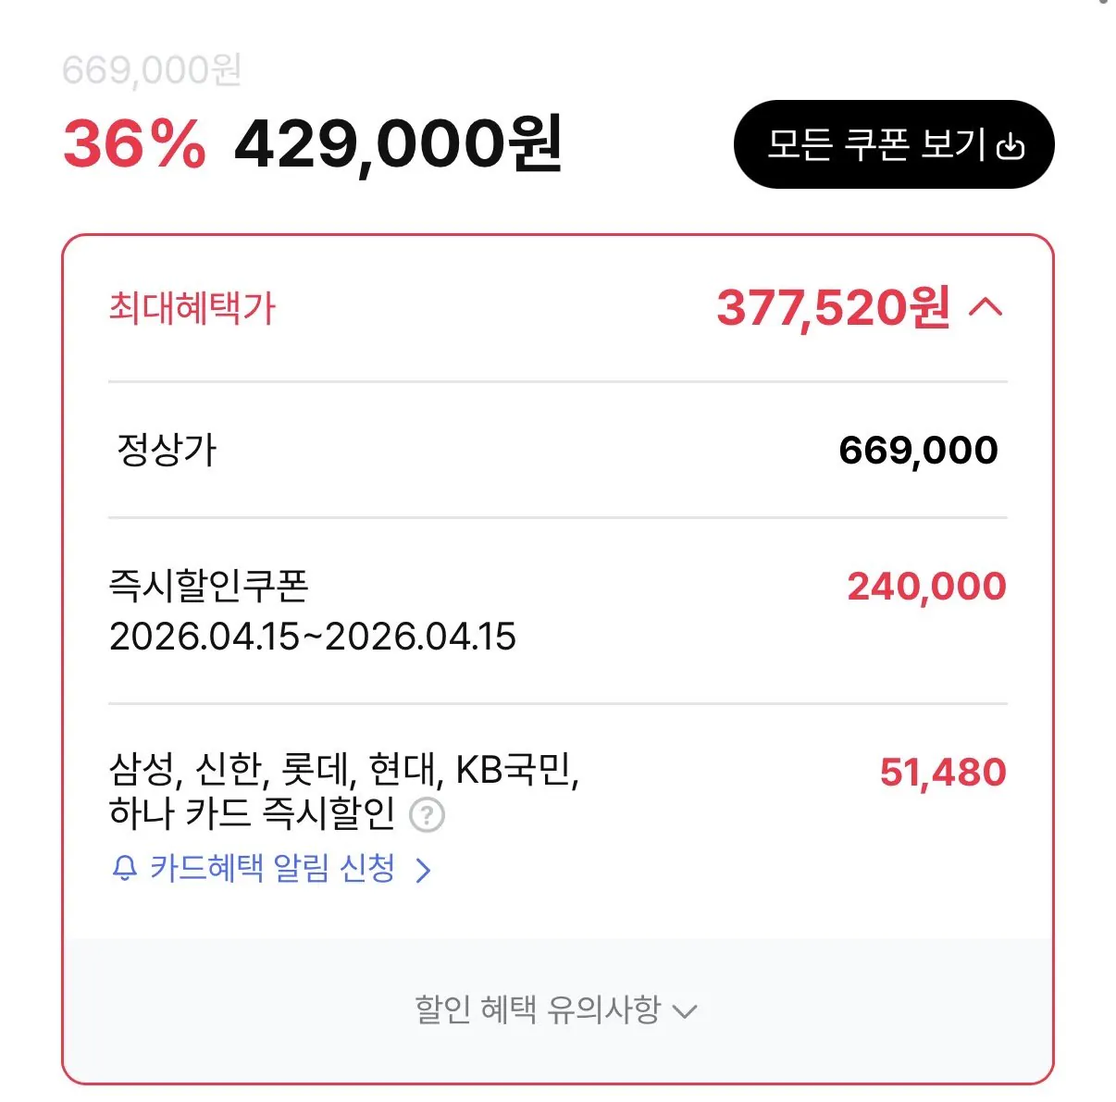This screenshot has width=1116, height=1102.
Task: Click the 정상가 669,000 row
Action: [555, 451]
